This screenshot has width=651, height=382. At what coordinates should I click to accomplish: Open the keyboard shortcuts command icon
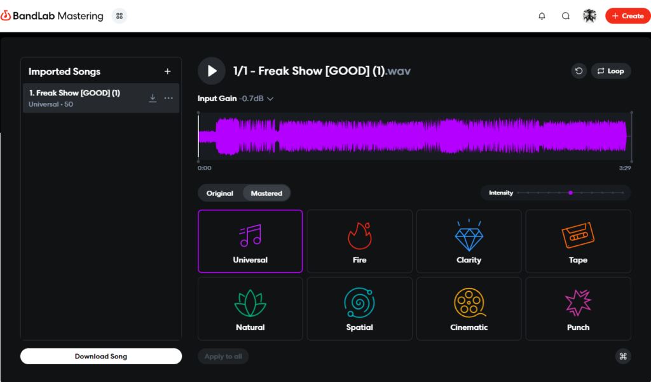[623, 356]
